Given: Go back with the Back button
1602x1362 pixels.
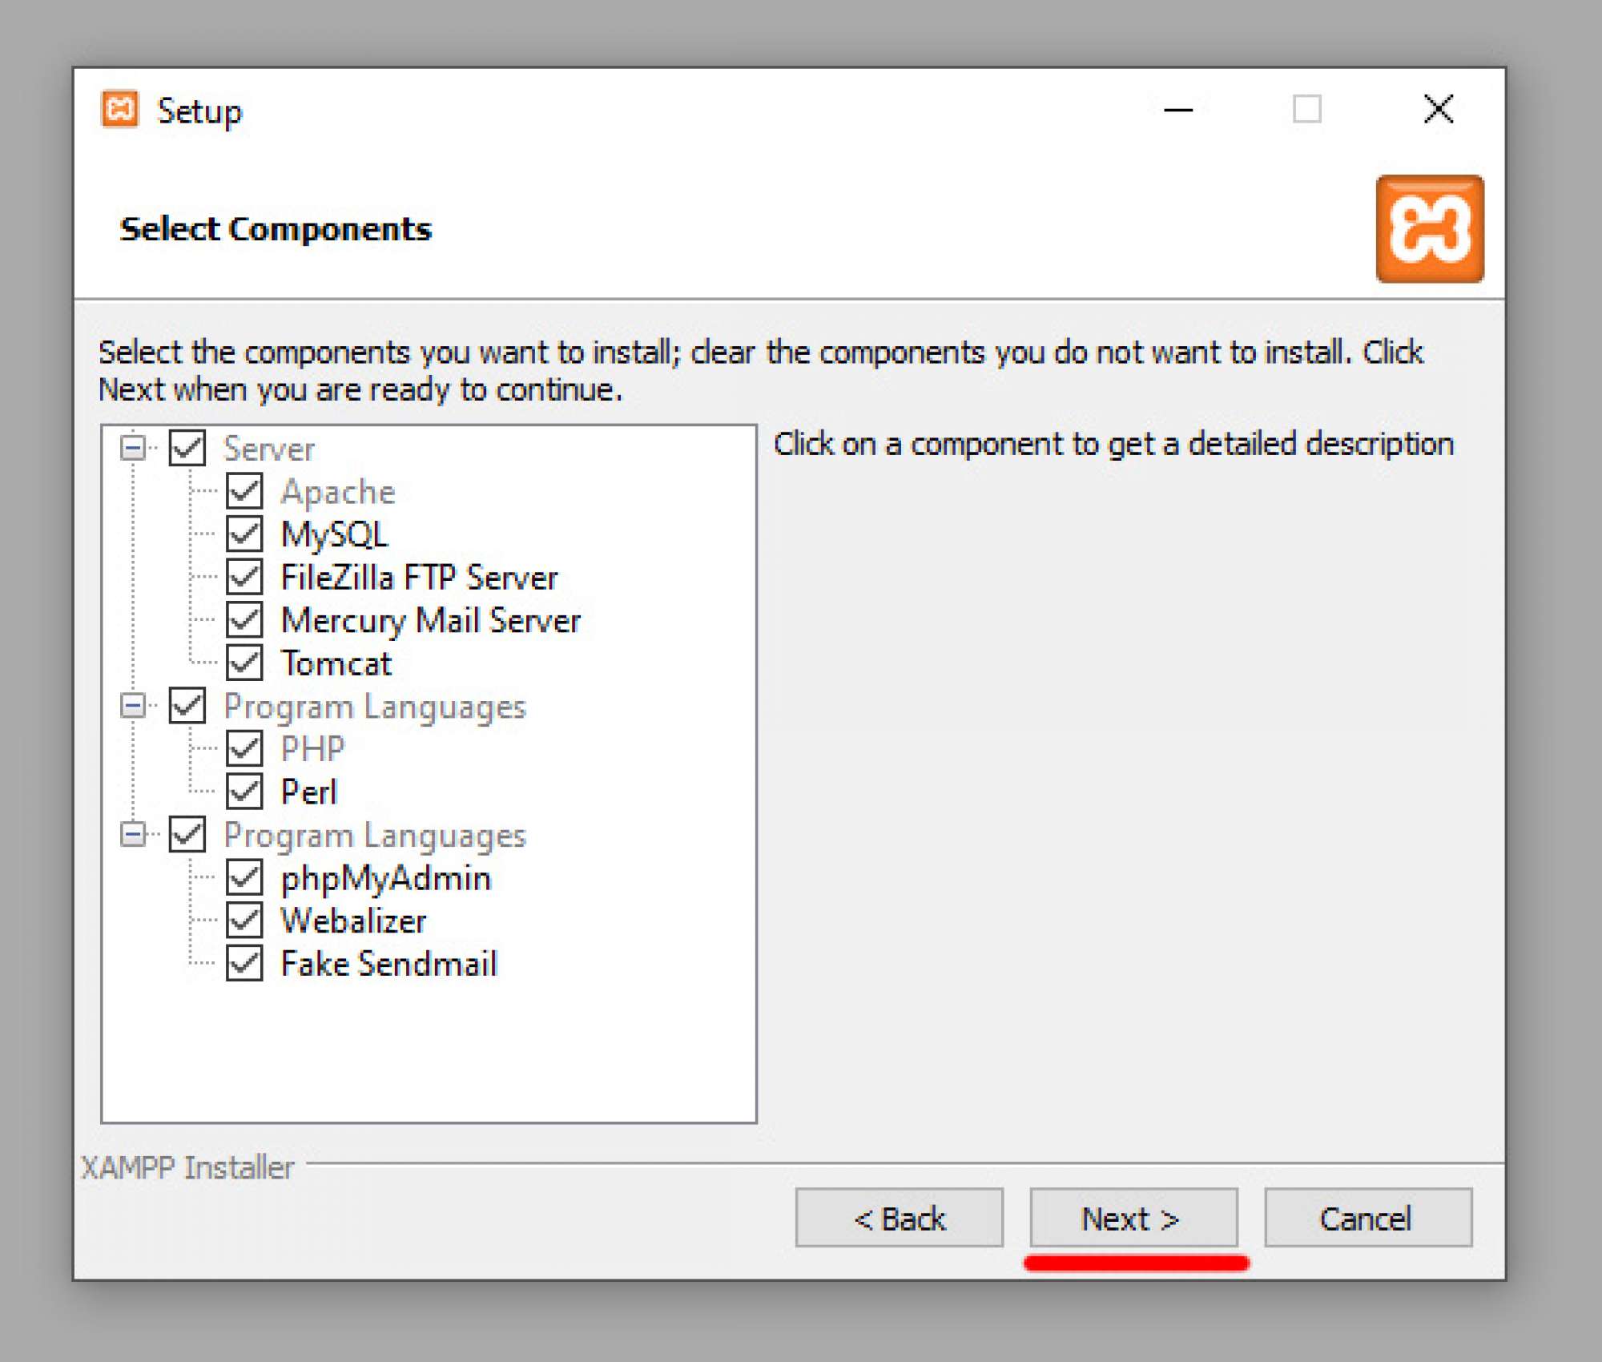Looking at the screenshot, I should [899, 1219].
